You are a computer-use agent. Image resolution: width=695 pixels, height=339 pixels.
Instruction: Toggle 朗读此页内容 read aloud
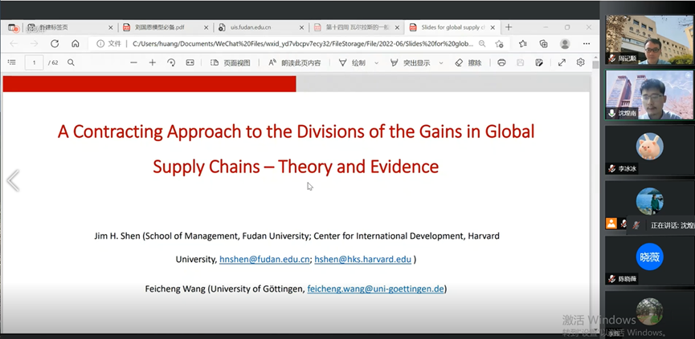[x=293, y=63]
